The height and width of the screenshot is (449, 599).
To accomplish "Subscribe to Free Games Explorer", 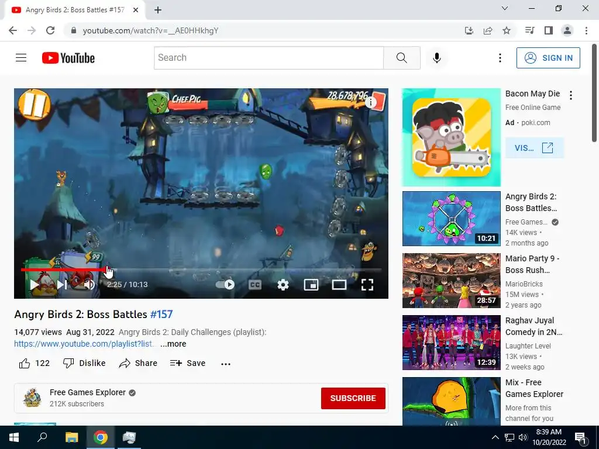I will (353, 398).
